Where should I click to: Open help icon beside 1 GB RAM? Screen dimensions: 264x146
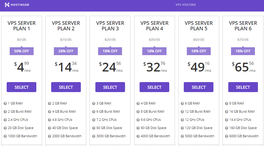tap(5, 104)
